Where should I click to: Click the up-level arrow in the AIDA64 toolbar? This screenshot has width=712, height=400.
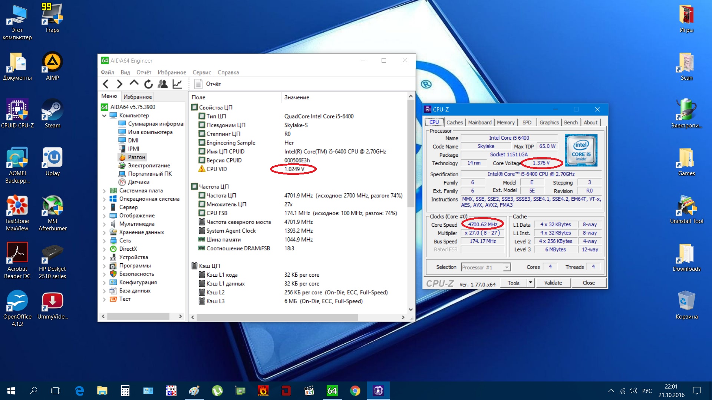pos(134,83)
